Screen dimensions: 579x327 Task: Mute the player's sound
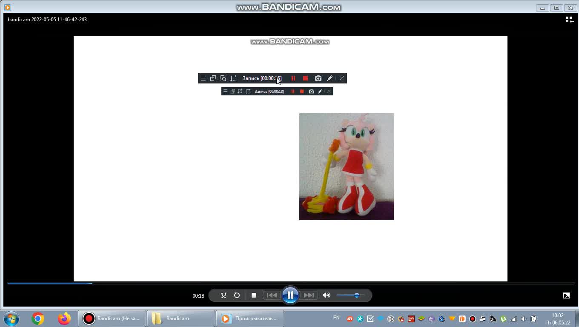[327, 295]
